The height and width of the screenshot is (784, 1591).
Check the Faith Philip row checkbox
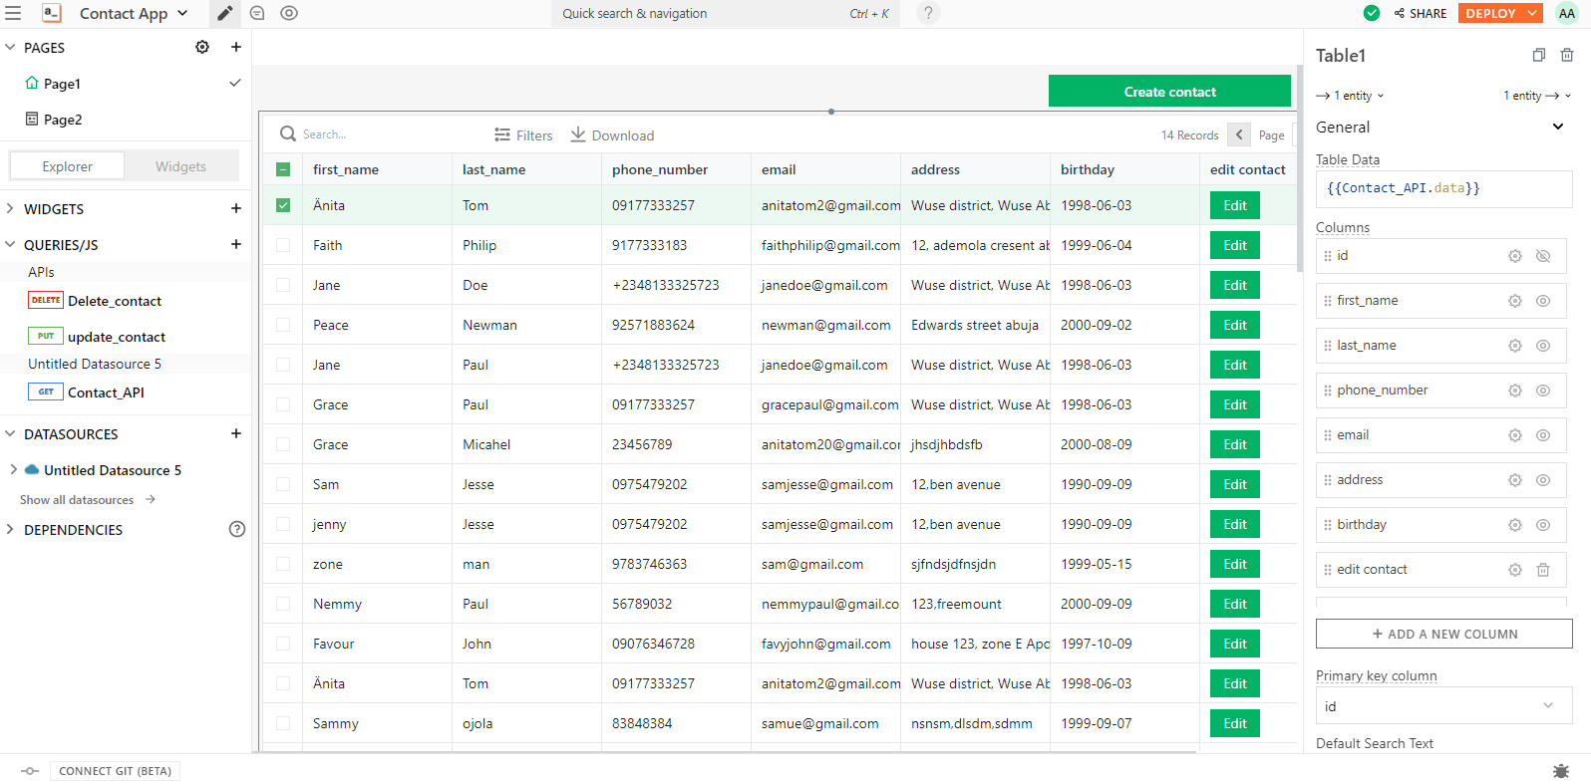tap(283, 245)
